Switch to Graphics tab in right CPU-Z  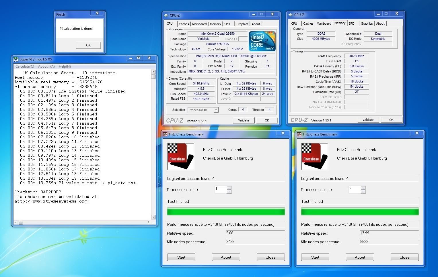367,23
